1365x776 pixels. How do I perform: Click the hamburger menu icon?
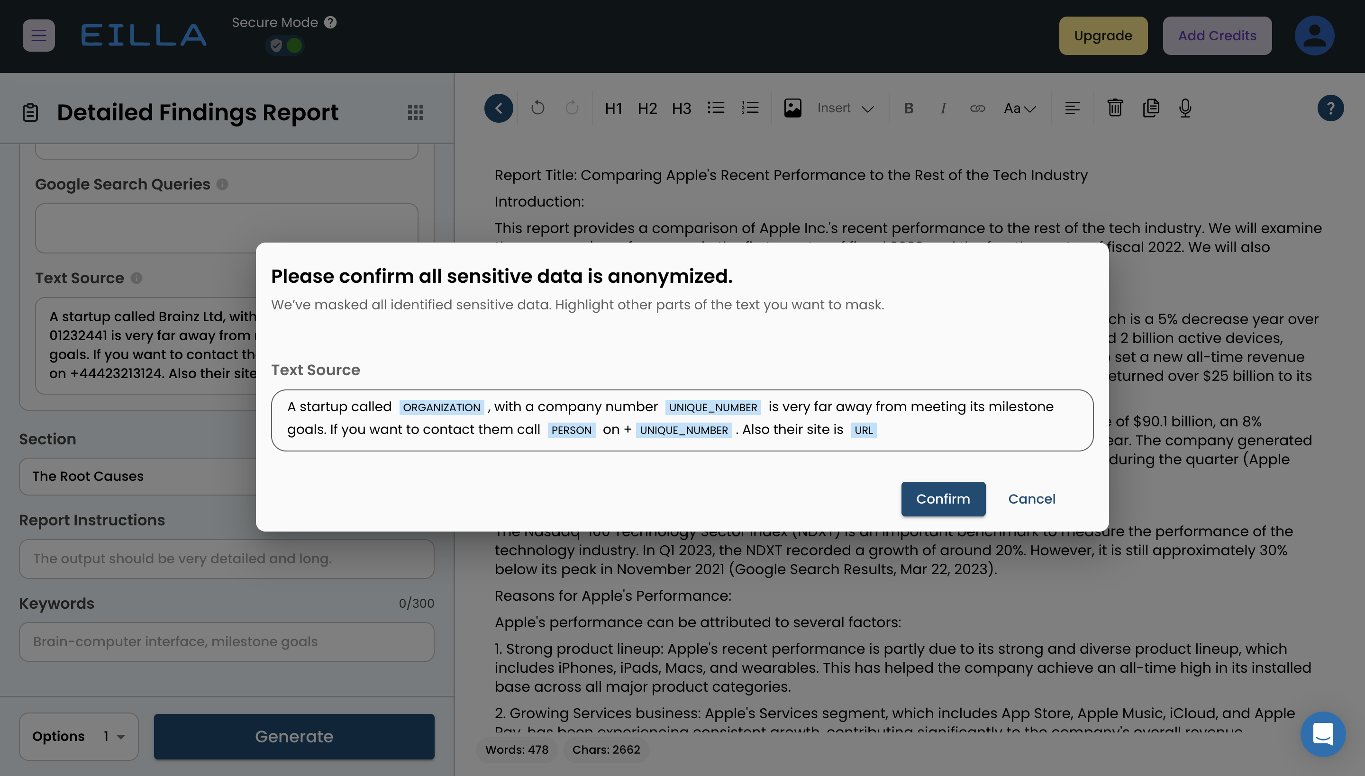[38, 36]
